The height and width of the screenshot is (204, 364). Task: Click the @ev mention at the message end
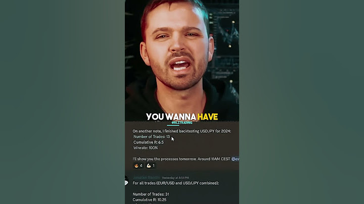235,159
